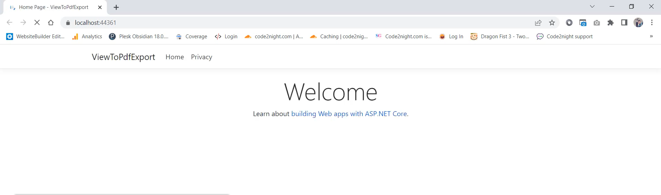Open a new browser tab
Image resolution: width=661 pixels, height=195 pixels.
(x=116, y=7)
